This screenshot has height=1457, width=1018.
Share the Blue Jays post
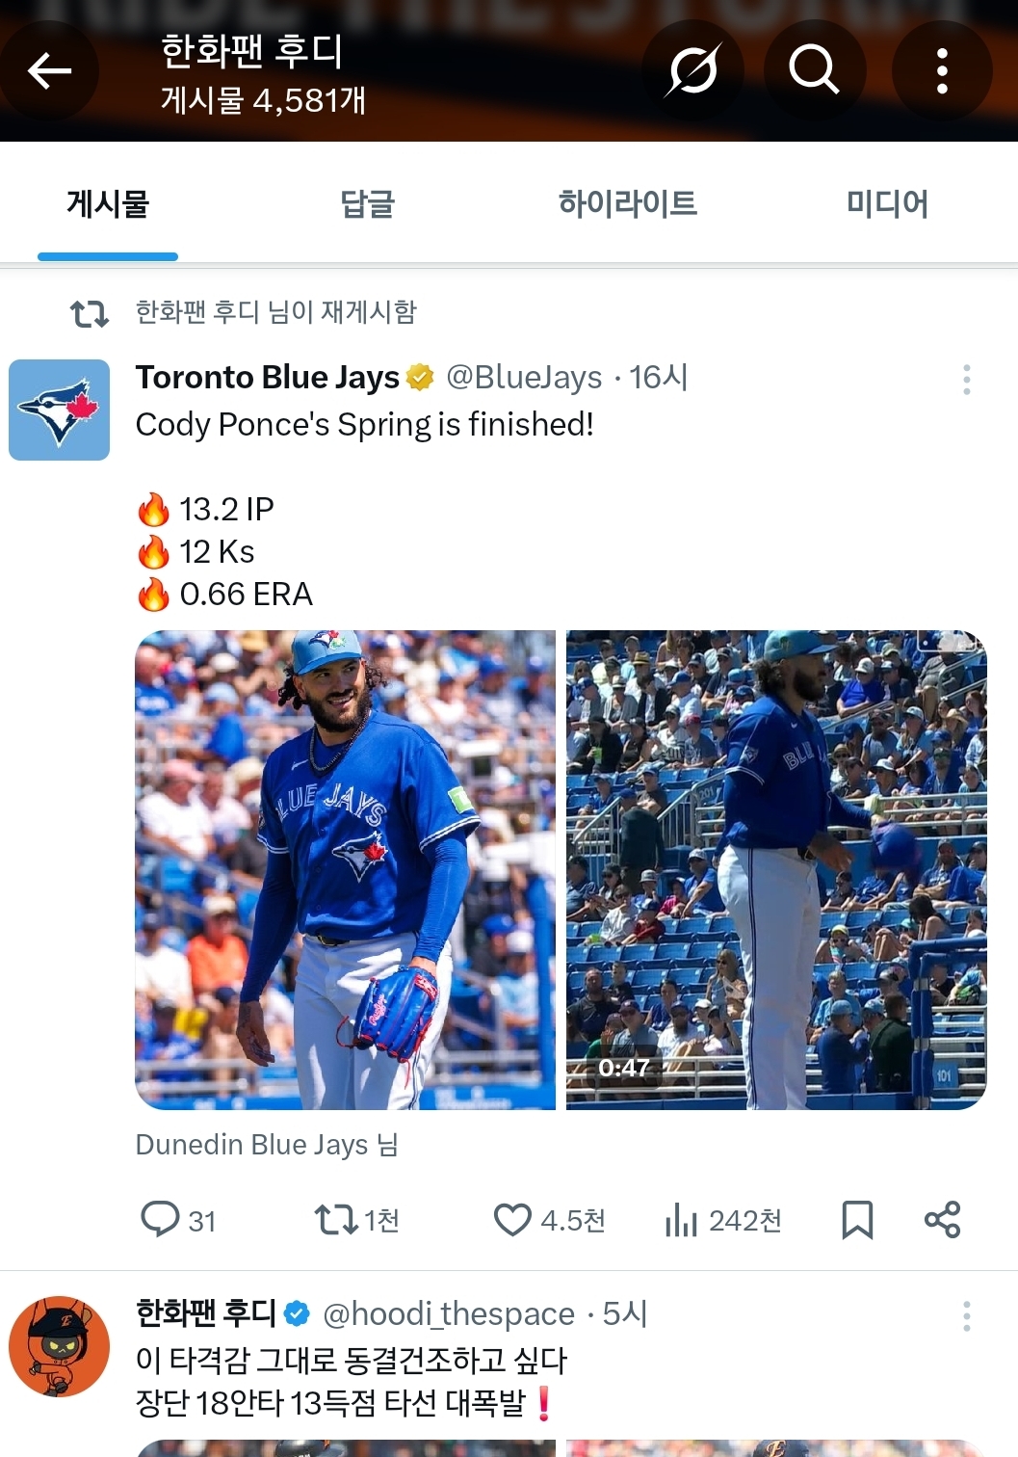[x=942, y=1220]
